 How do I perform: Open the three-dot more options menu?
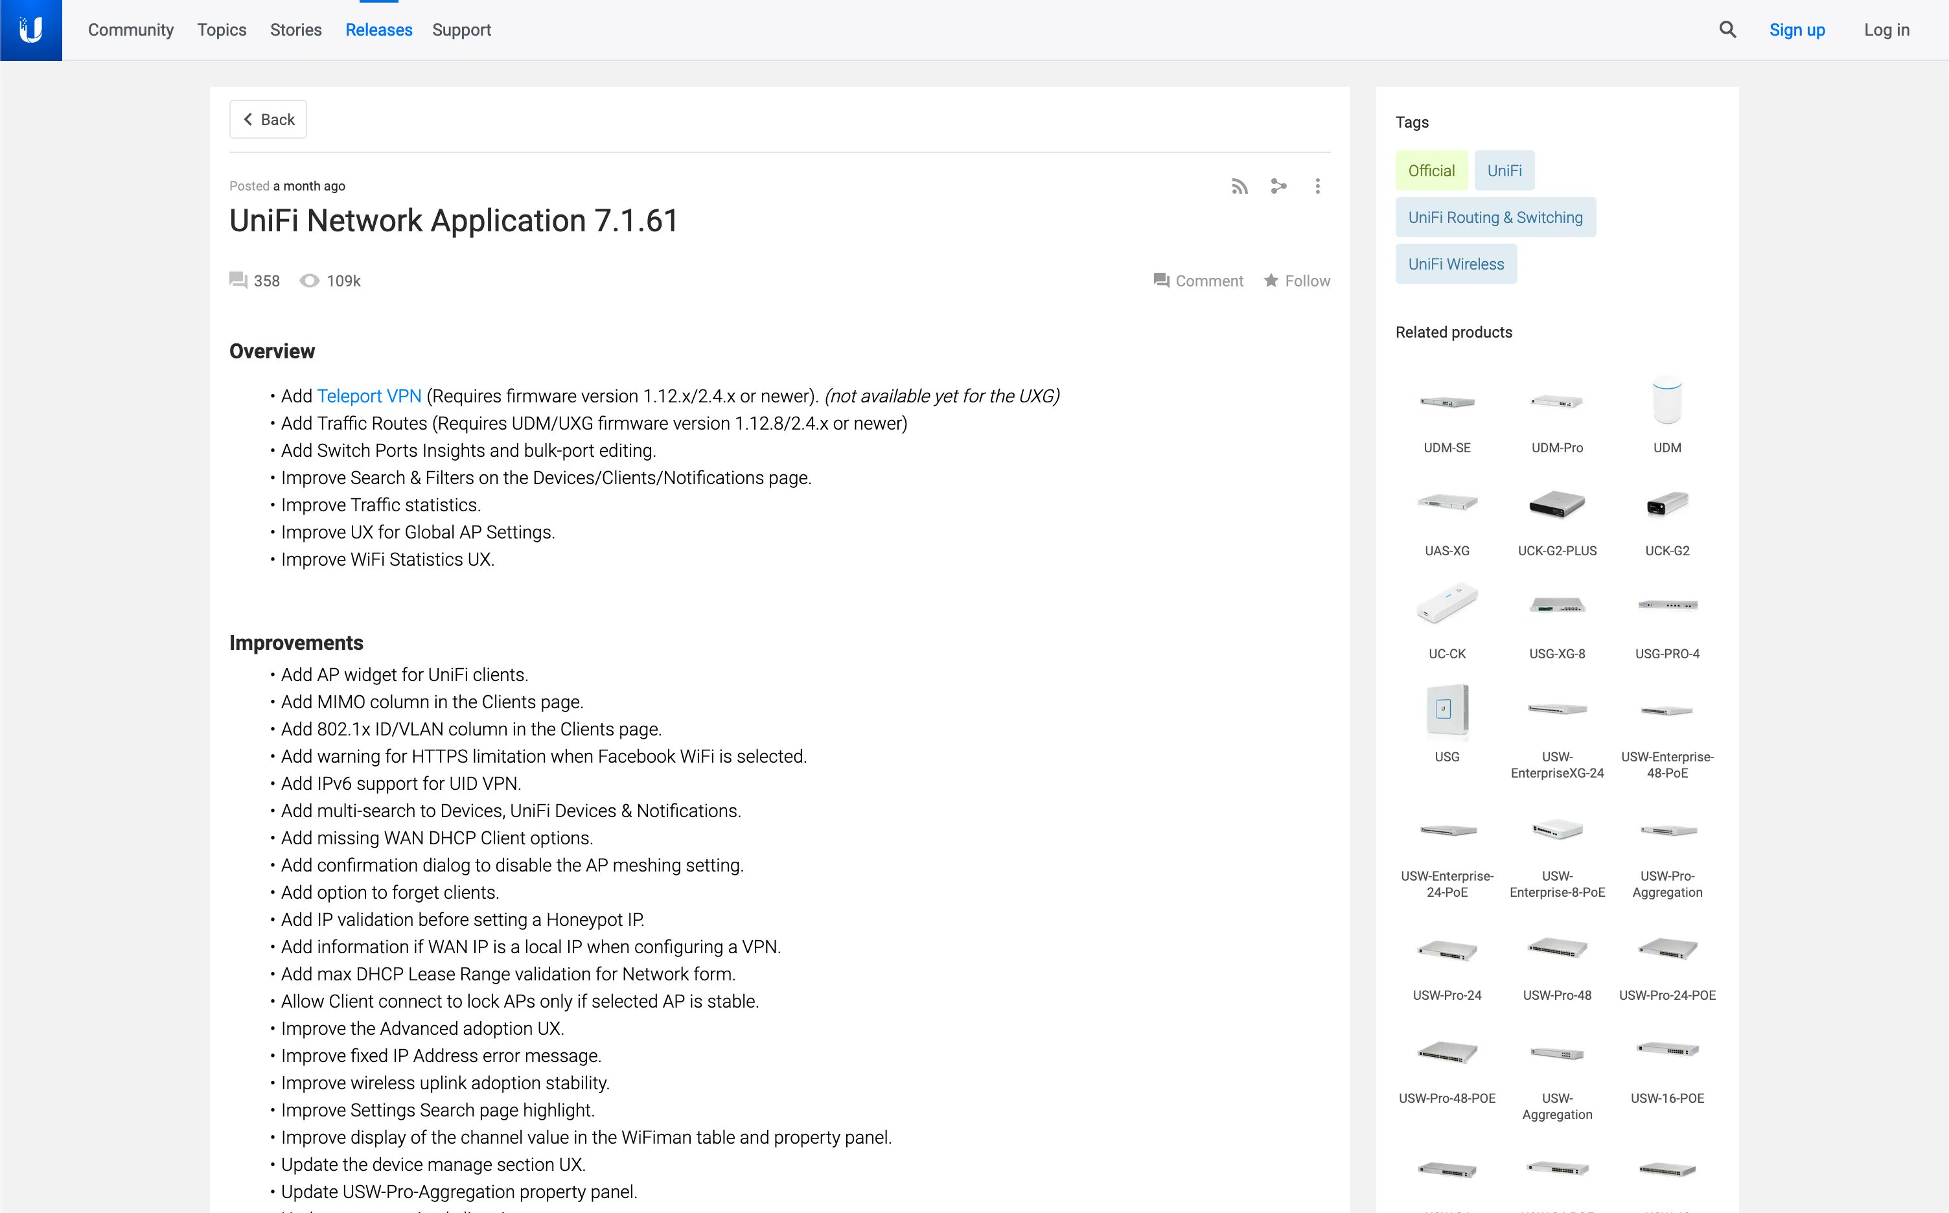coord(1317,186)
